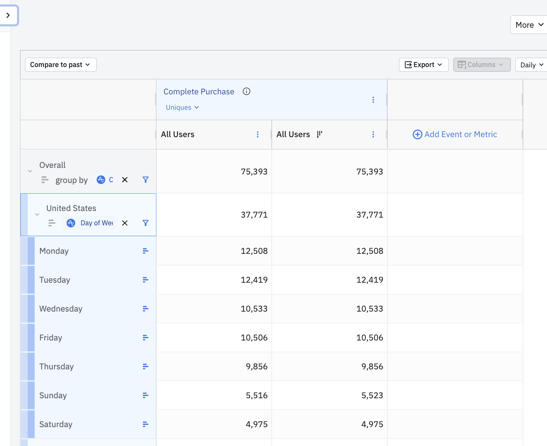Image resolution: width=547 pixels, height=446 pixels.
Task: Click the filter icon in Overall row
Action: (x=145, y=180)
